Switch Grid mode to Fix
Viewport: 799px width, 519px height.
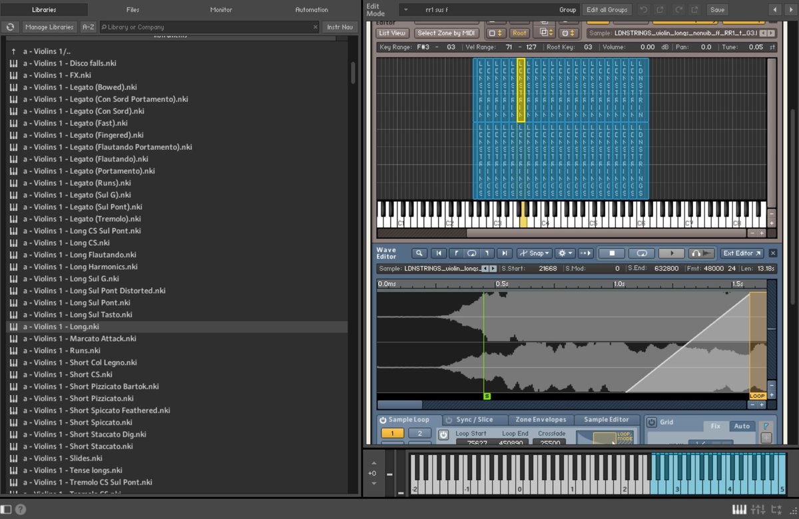coord(716,426)
